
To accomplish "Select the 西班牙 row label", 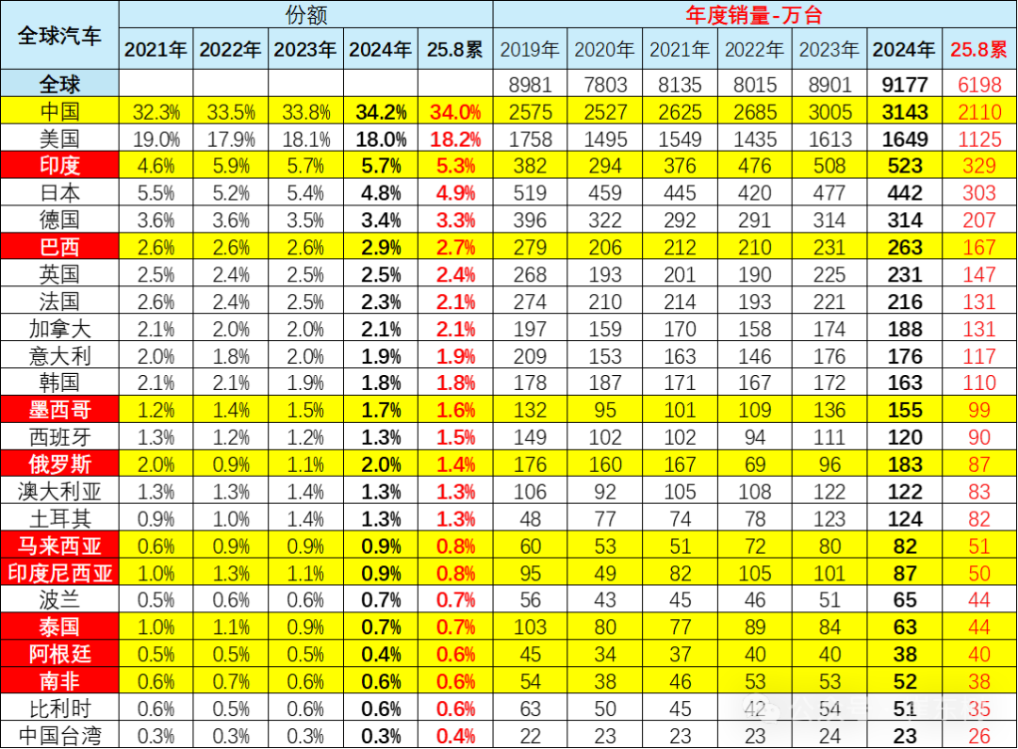I will (x=59, y=437).
